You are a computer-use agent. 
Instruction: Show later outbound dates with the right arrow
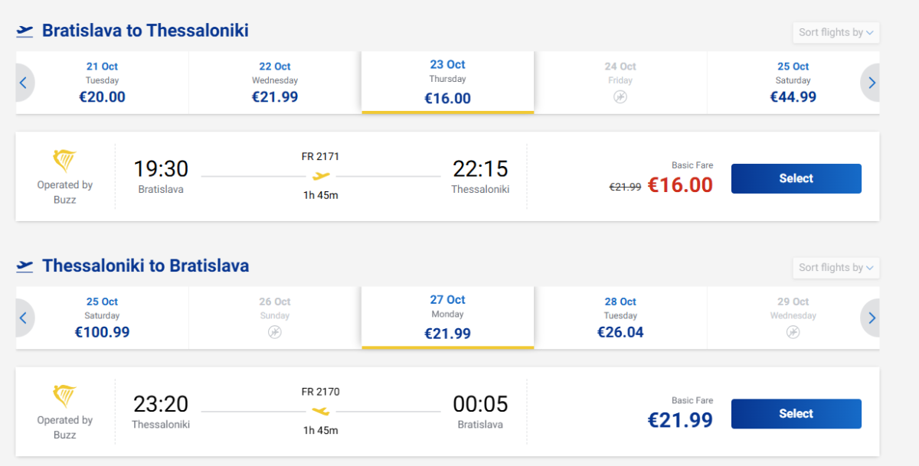(x=872, y=83)
